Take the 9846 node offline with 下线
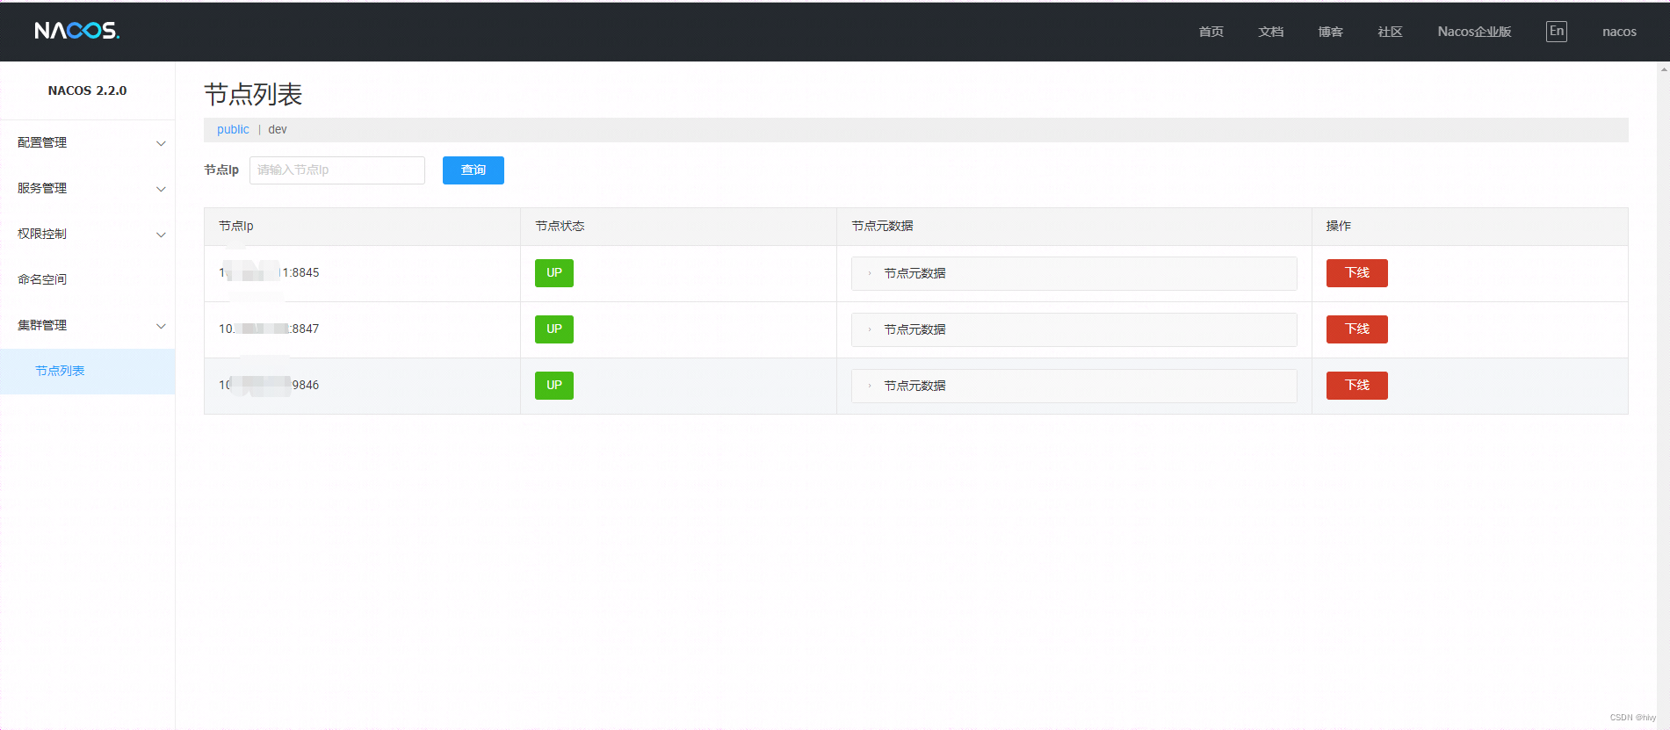The image size is (1670, 730). click(1357, 386)
